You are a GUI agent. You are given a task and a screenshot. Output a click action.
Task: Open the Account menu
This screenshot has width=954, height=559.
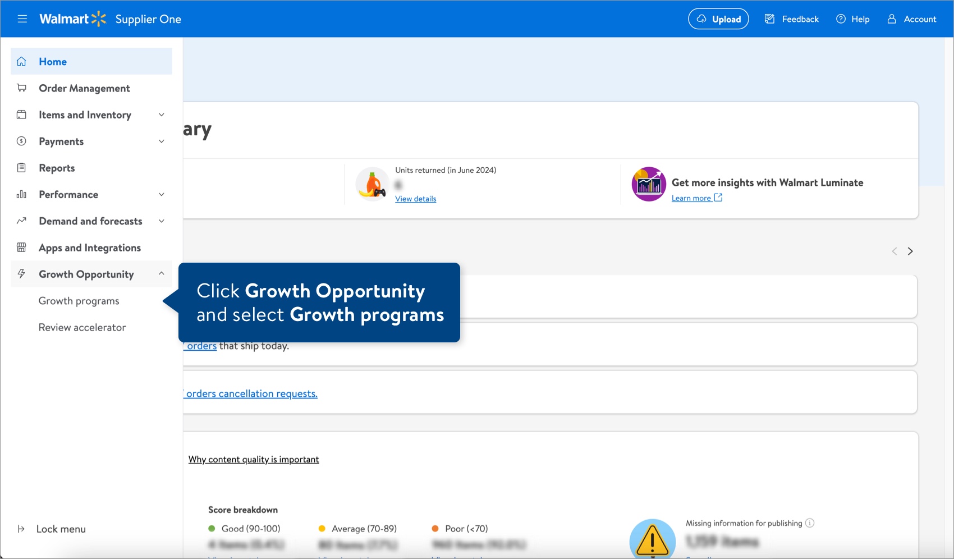coord(912,19)
